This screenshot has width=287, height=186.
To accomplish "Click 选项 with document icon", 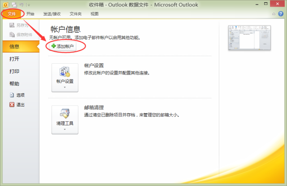I will [17, 95].
